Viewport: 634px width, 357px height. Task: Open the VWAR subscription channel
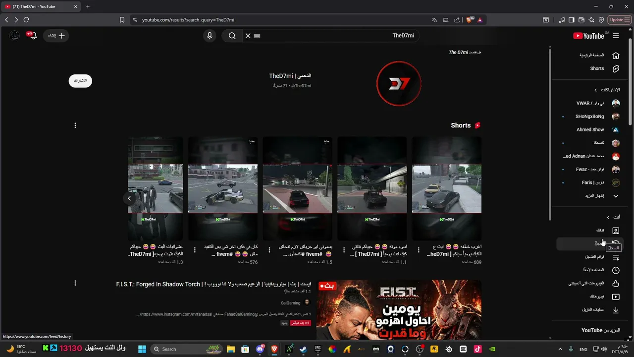coord(590,103)
